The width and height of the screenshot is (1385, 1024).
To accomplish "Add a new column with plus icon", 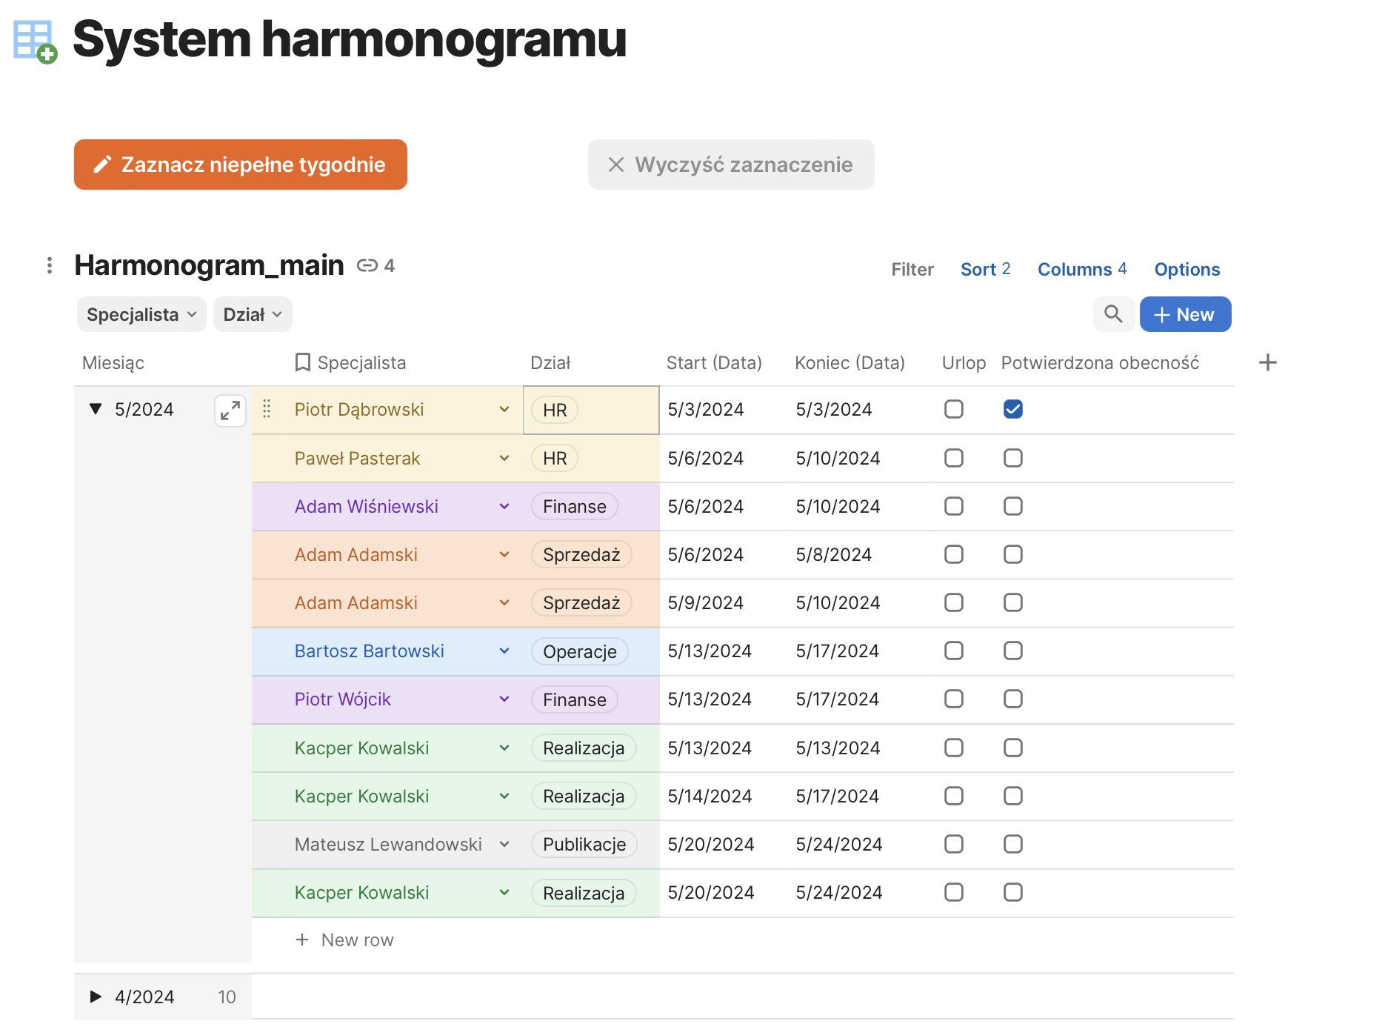I will tap(1267, 362).
